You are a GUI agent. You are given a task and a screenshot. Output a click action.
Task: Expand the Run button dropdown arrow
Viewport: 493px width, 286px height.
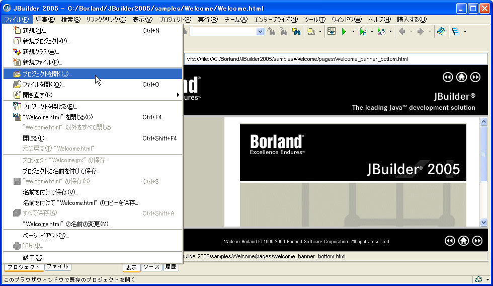pos(353,31)
